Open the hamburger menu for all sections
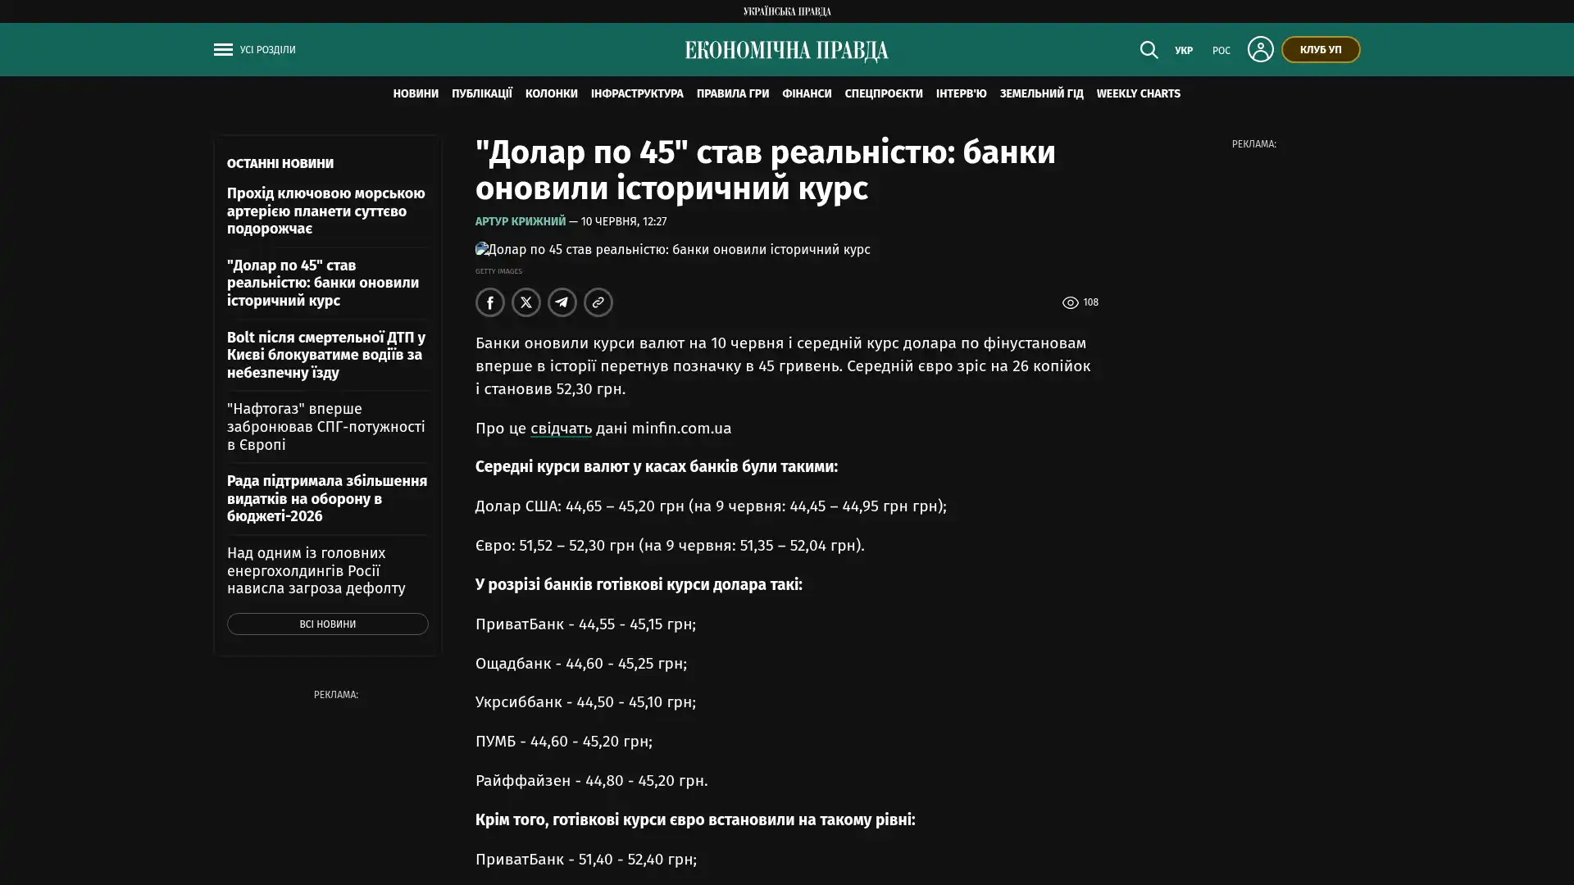This screenshot has width=1574, height=885. click(x=223, y=49)
